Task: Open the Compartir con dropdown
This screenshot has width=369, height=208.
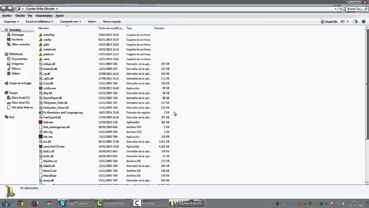Action: (70, 22)
